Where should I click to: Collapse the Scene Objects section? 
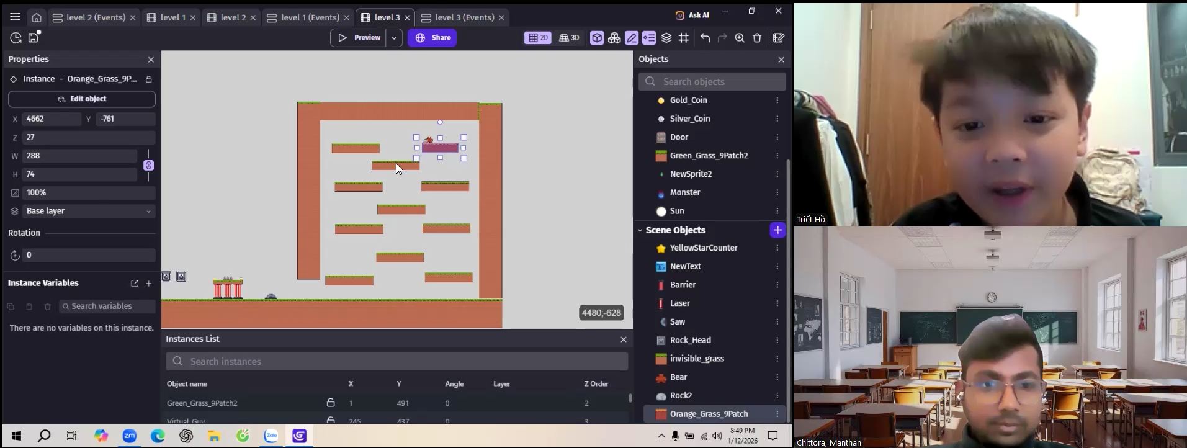point(640,230)
